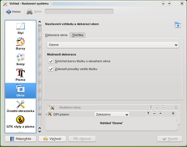187x147 pixels.
Task: Click the Neaktivní okno title text
Action: pos(70,107)
